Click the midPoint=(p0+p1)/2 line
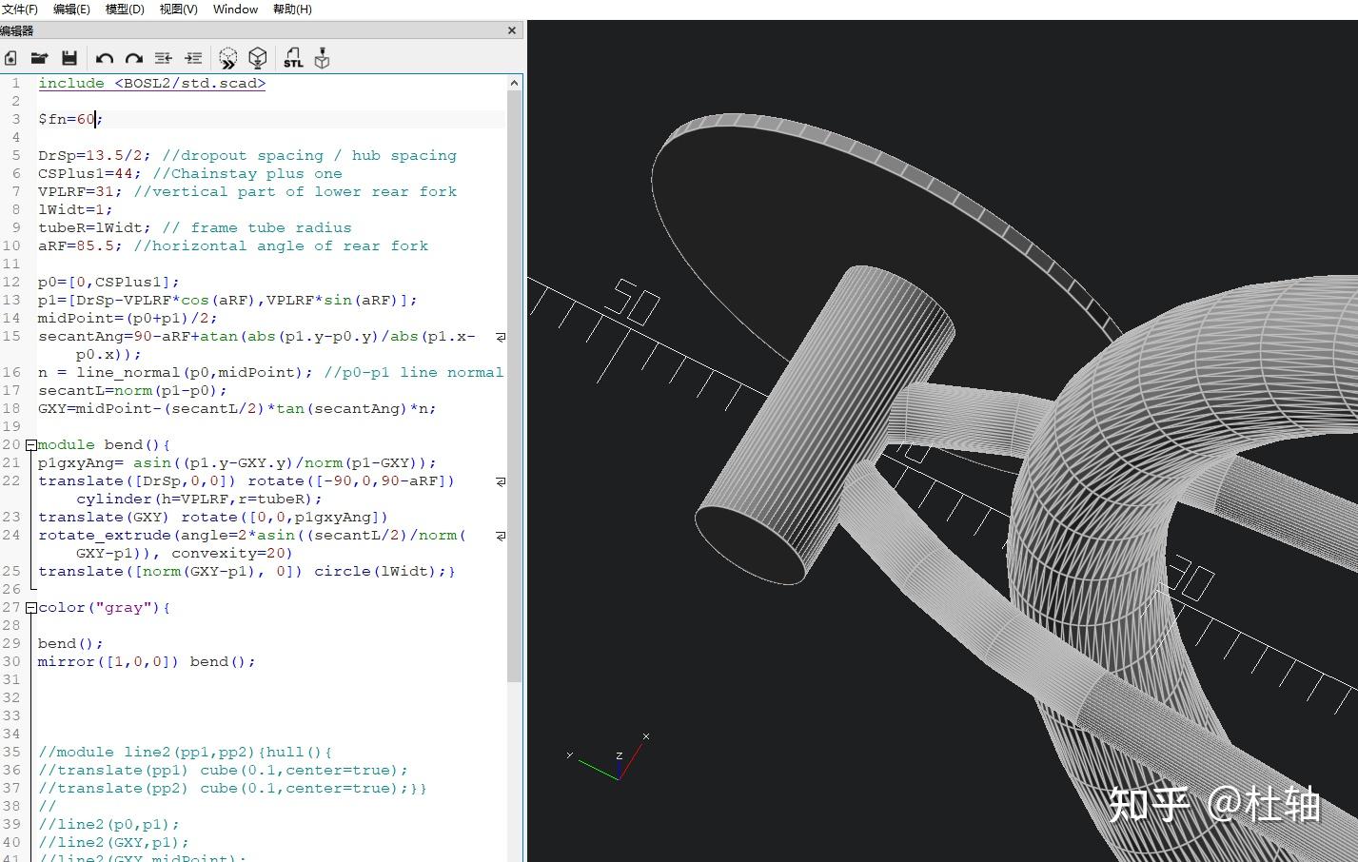 pos(128,318)
